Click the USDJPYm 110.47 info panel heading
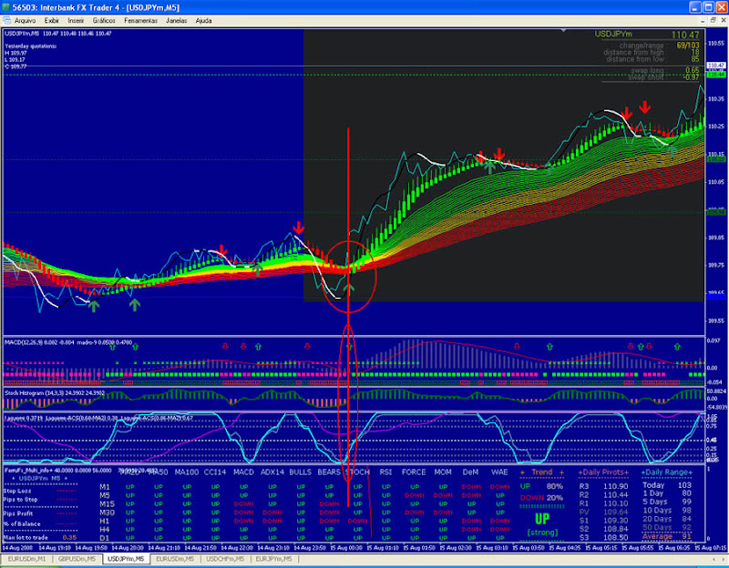Image resolution: width=729 pixels, height=568 pixels. tap(647, 35)
